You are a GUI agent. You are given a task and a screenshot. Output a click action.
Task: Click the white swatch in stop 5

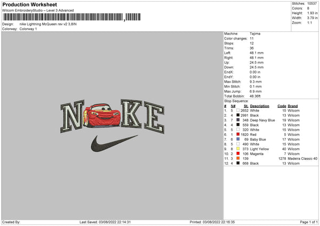(x=238, y=130)
